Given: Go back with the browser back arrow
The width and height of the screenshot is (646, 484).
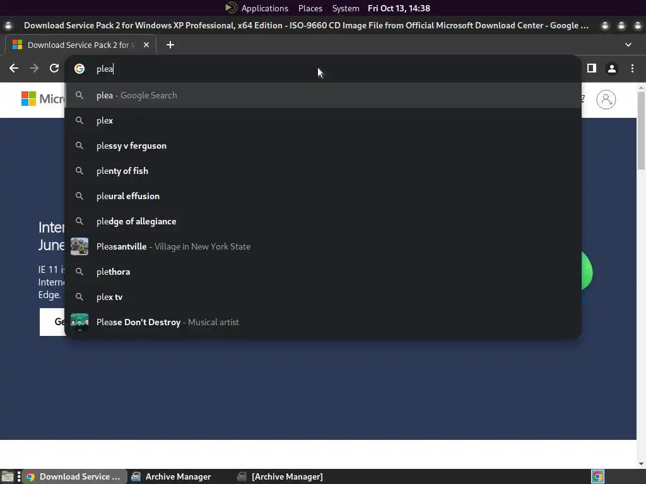Looking at the screenshot, I should point(14,68).
